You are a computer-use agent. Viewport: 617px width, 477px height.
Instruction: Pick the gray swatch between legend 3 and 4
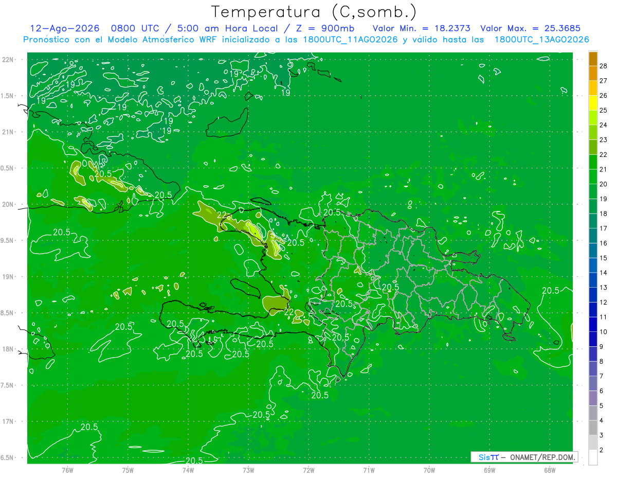(593, 428)
